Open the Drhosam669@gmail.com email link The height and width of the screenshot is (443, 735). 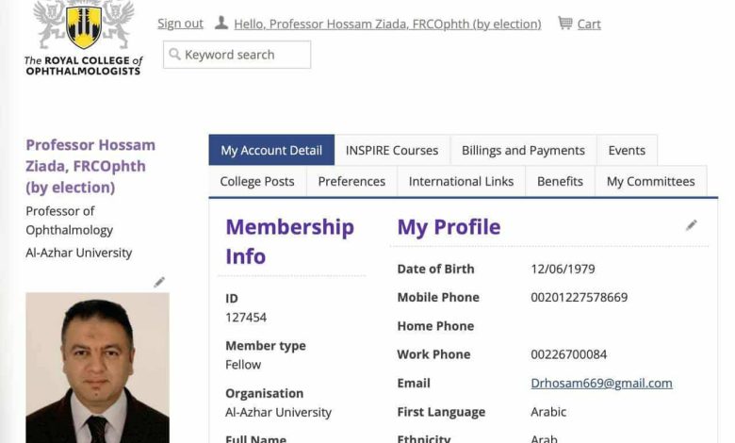point(601,383)
